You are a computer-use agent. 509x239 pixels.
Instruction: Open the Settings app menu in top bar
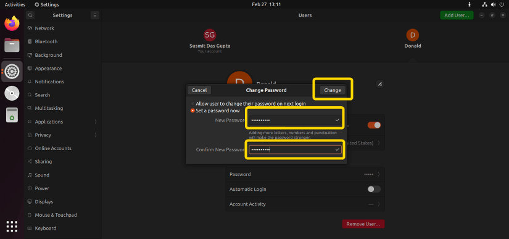tap(47, 4)
